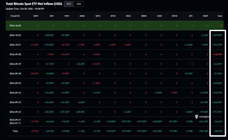Click the -18.10M BITB value
The image size is (228, 140).
[x=96, y=64]
